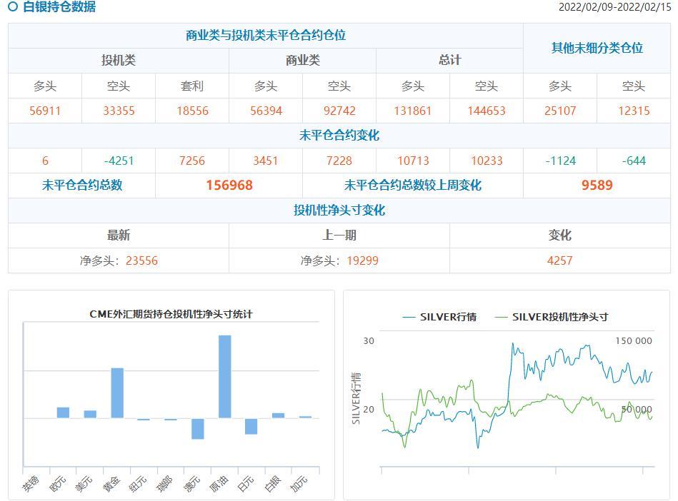Select the 澳元 negative bar
The image size is (678, 501).
click(198, 428)
